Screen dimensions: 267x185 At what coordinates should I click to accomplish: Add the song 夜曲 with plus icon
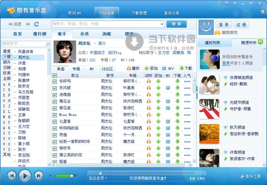158,135
